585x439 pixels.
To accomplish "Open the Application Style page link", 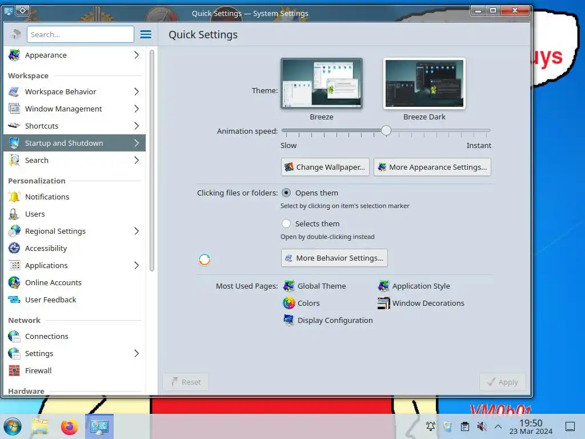I will [414, 286].
